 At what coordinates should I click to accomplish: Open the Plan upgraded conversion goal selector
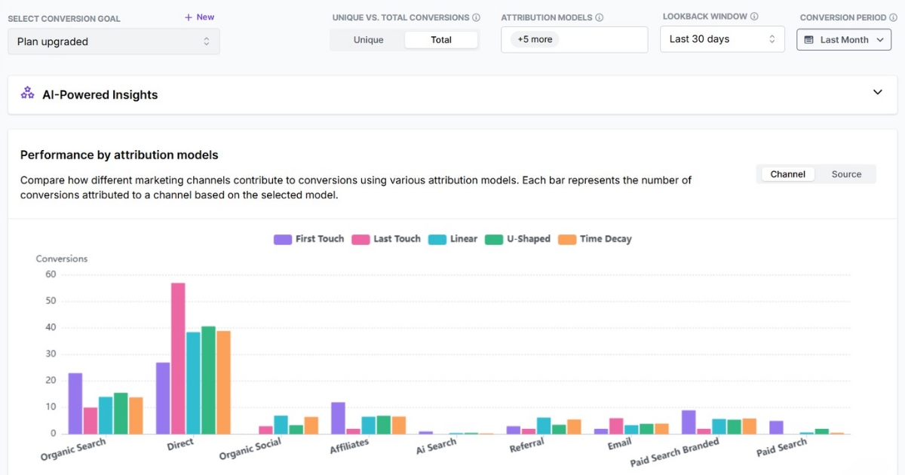[x=113, y=41]
